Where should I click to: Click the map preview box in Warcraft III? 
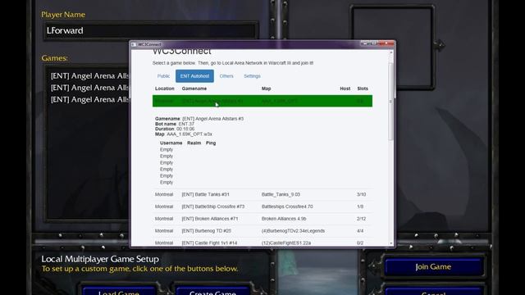pos(392,48)
